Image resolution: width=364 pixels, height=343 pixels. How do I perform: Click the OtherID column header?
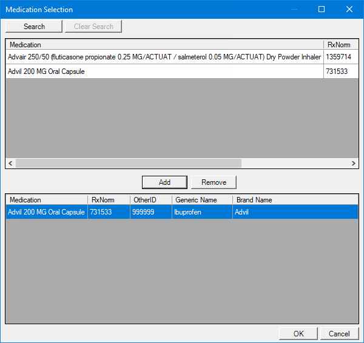click(x=151, y=200)
